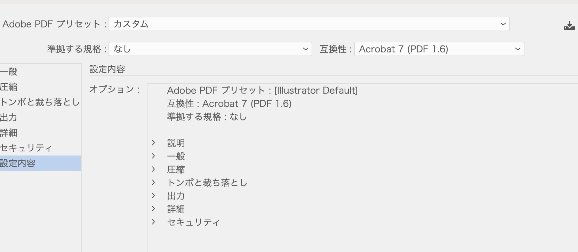
Task: Open the 互換性 Acrobat 7 dropdown
Action: coord(439,49)
